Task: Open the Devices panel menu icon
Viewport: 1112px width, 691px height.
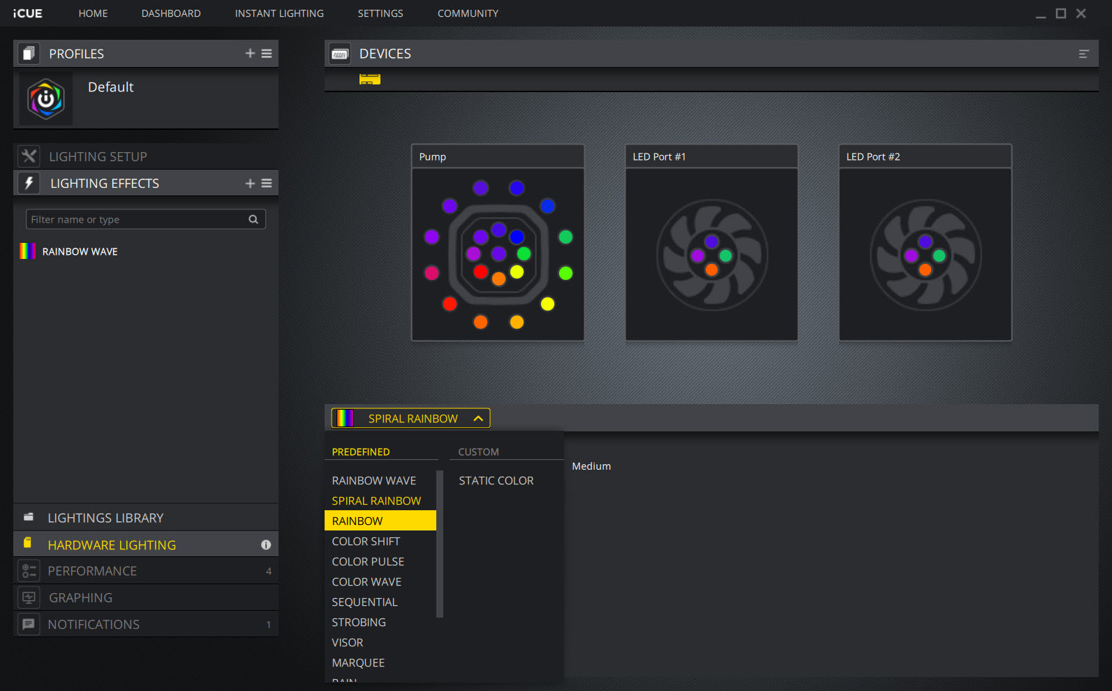Action: 1083,54
